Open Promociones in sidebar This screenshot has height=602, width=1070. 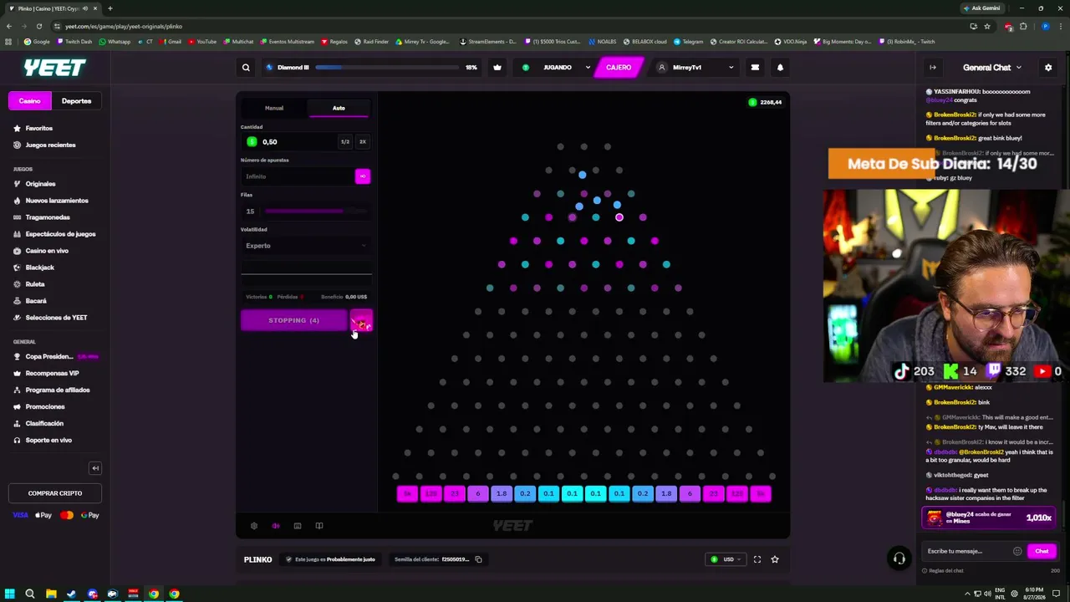[45, 407]
